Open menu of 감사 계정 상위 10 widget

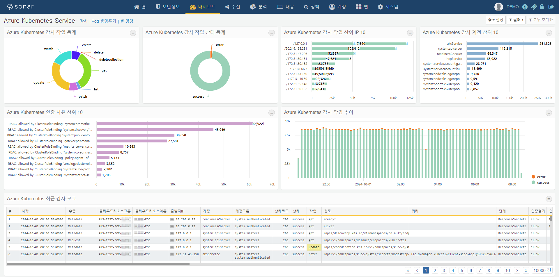[x=549, y=33]
